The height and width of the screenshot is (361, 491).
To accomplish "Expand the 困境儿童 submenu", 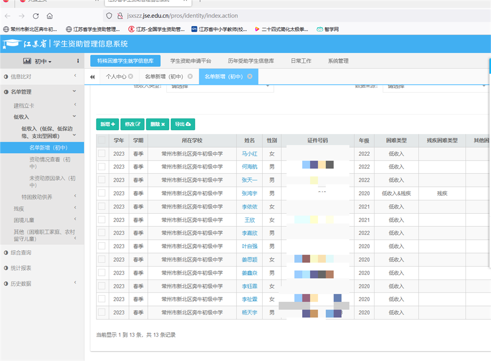I will click(42, 220).
